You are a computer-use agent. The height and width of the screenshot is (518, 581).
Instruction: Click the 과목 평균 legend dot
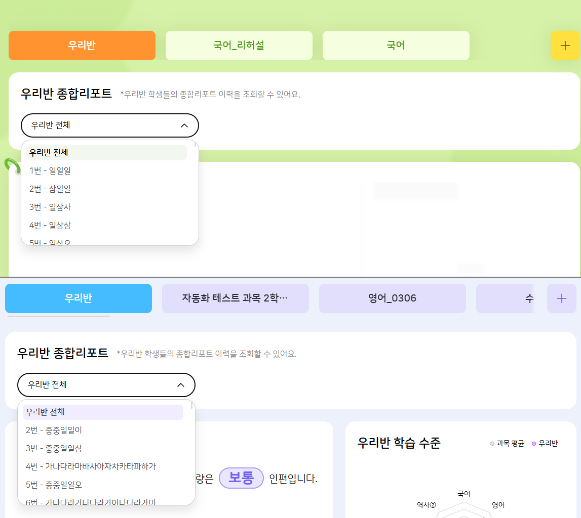tap(492, 444)
